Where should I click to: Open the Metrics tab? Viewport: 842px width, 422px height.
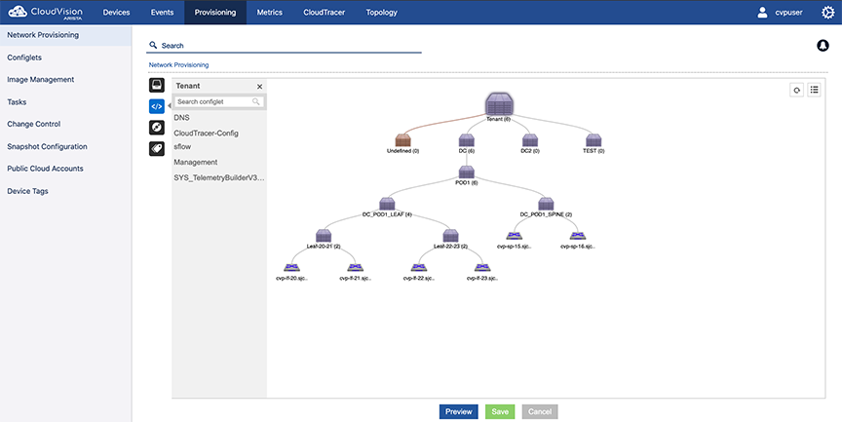[270, 13]
